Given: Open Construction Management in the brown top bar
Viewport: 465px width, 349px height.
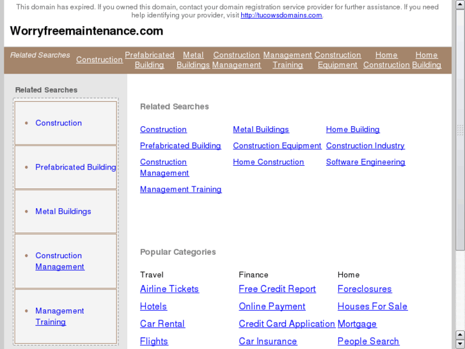Looking at the screenshot, I should pos(237,60).
